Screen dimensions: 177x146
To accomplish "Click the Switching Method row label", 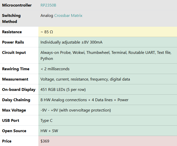I will click(11, 18).
